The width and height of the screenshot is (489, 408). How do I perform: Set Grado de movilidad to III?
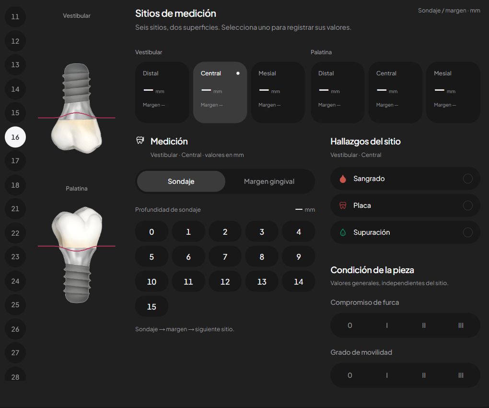coord(461,375)
